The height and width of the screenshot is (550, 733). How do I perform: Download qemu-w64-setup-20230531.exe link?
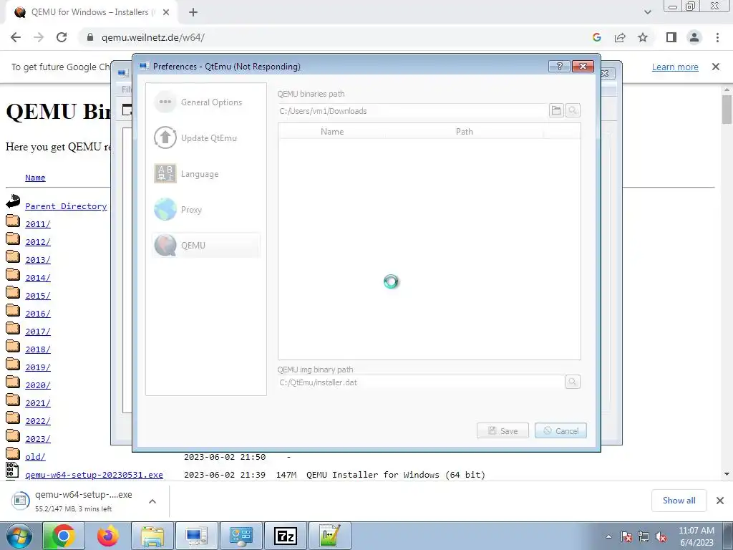pyautogui.click(x=94, y=475)
